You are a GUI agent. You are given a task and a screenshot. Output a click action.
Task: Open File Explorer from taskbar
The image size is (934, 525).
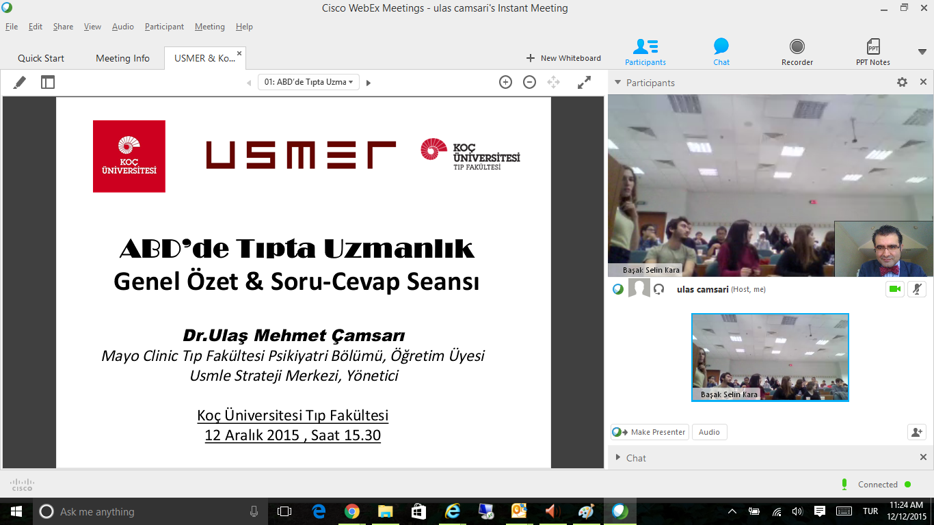pyautogui.click(x=386, y=511)
